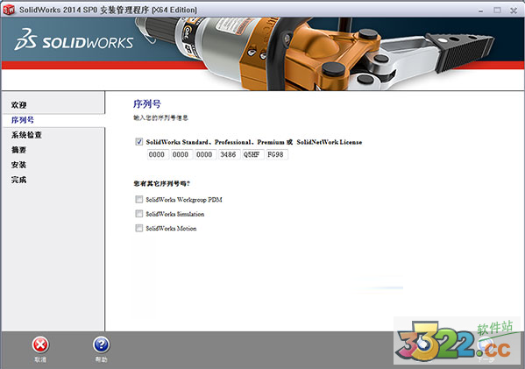Screen dimensions: 525x369
Task: Select 完成 step in sidebar
Action: pyautogui.click(x=18, y=180)
